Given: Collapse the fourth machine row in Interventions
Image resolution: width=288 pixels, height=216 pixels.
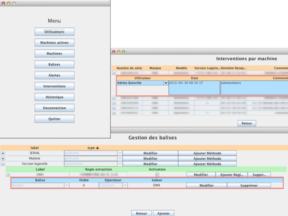Looking at the screenshot, I should (x=114, y=108).
